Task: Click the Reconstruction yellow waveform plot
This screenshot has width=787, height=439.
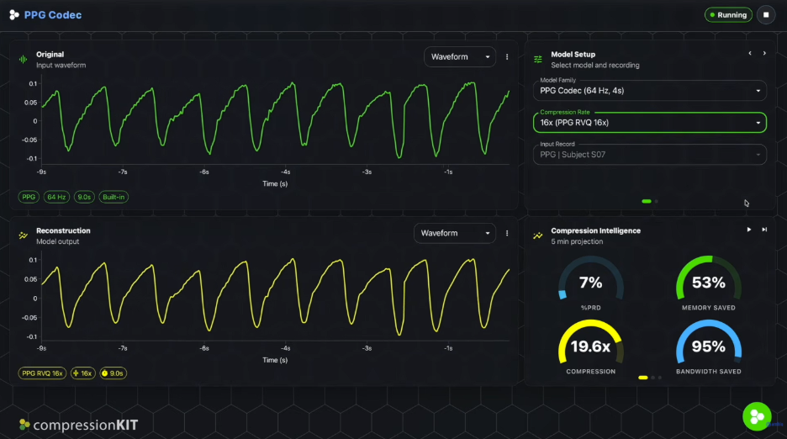Action: pyautogui.click(x=275, y=298)
